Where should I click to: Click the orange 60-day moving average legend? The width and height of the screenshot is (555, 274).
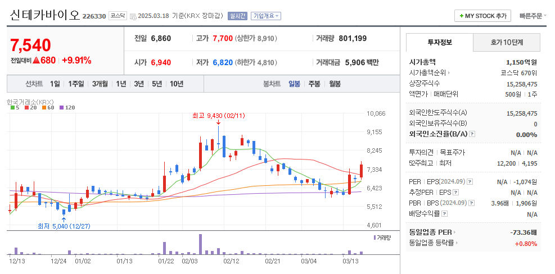(x=47, y=107)
